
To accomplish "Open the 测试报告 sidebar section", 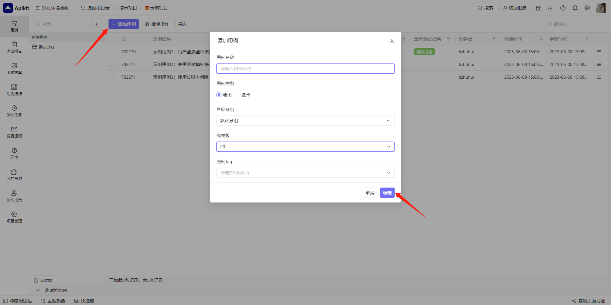I will [14, 48].
